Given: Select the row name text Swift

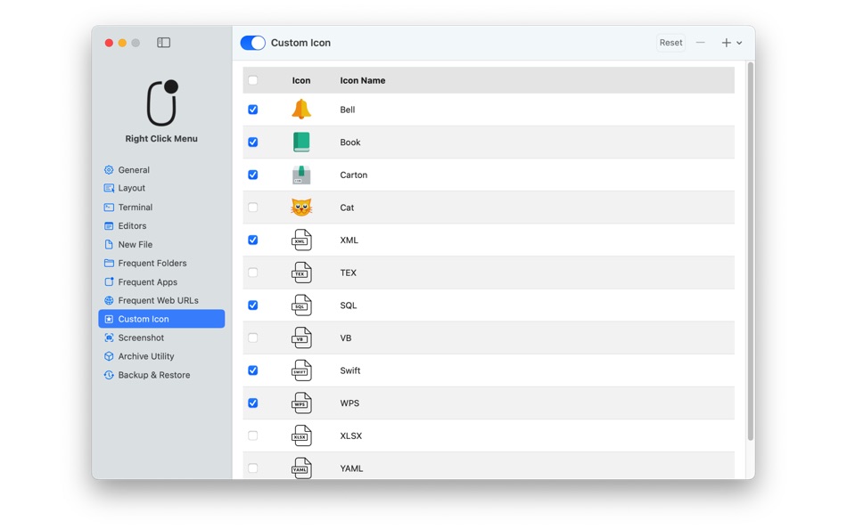Looking at the screenshot, I should click(x=350, y=370).
